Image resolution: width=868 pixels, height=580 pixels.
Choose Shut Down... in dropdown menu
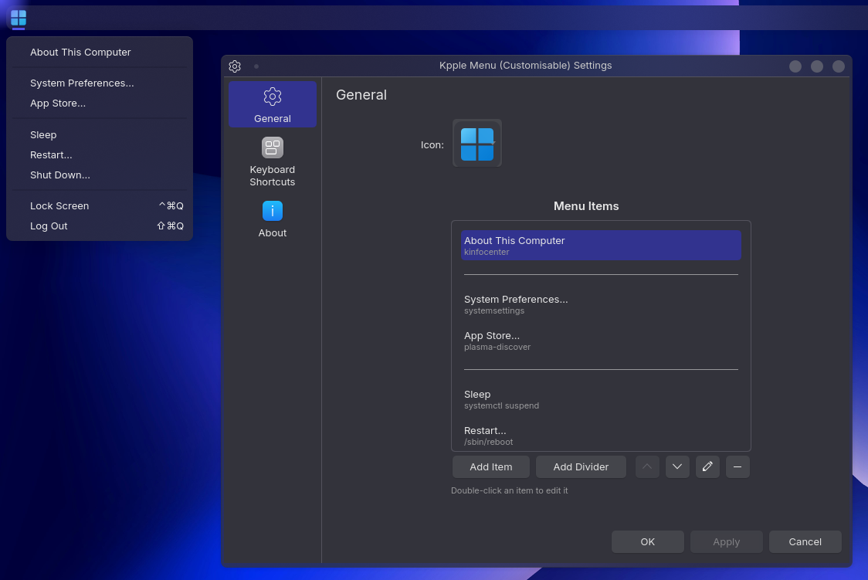[100, 175]
